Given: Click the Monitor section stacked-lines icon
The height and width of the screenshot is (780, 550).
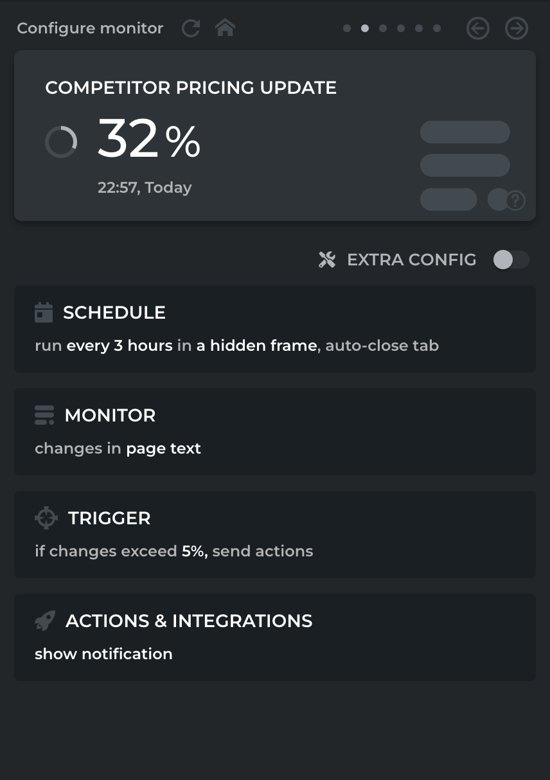Looking at the screenshot, I should pos(44,415).
